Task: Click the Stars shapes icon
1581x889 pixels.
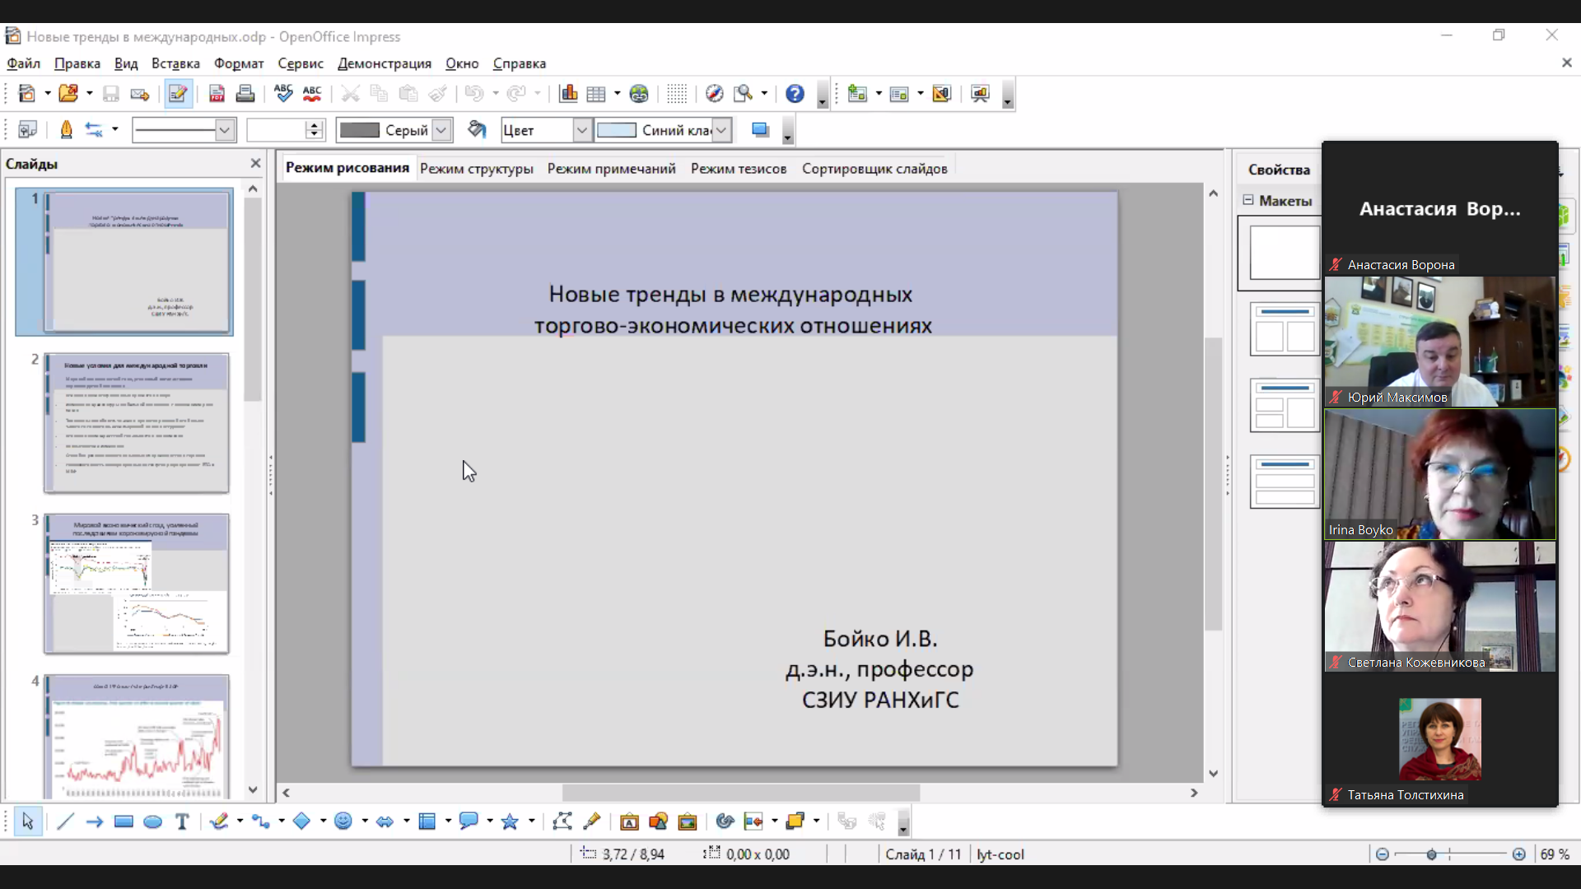Action: (x=510, y=822)
